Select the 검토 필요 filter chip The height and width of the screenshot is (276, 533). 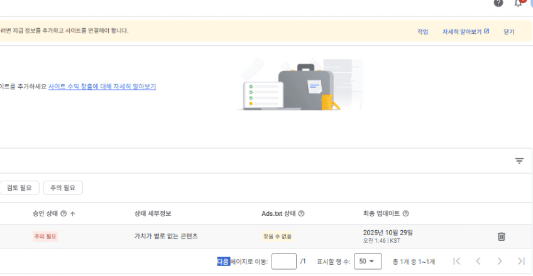tap(19, 188)
